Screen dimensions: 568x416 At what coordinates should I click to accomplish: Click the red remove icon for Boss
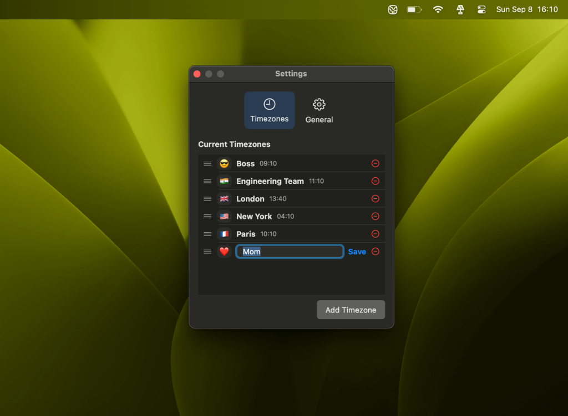(x=375, y=163)
